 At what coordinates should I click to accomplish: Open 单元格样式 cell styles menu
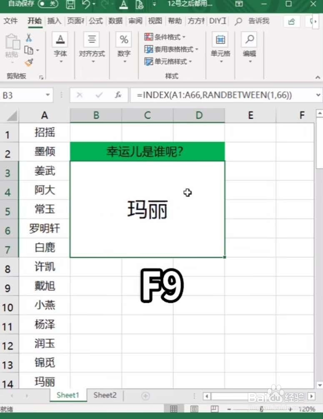pyautogui.click(x=168, y=62)
